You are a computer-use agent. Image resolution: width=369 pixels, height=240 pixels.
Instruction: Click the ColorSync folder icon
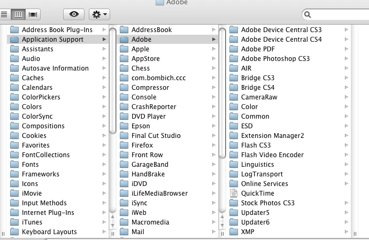pos(14,116)
